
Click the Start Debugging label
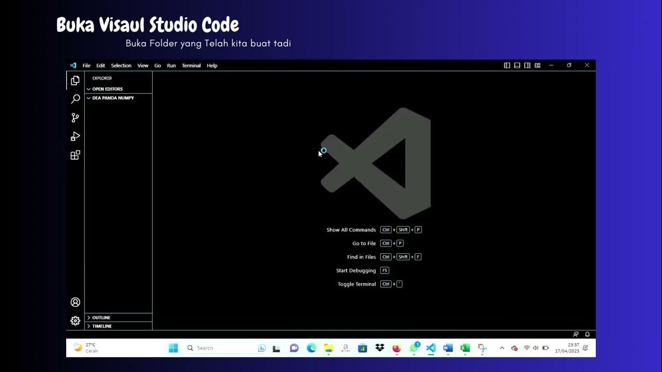356,271
